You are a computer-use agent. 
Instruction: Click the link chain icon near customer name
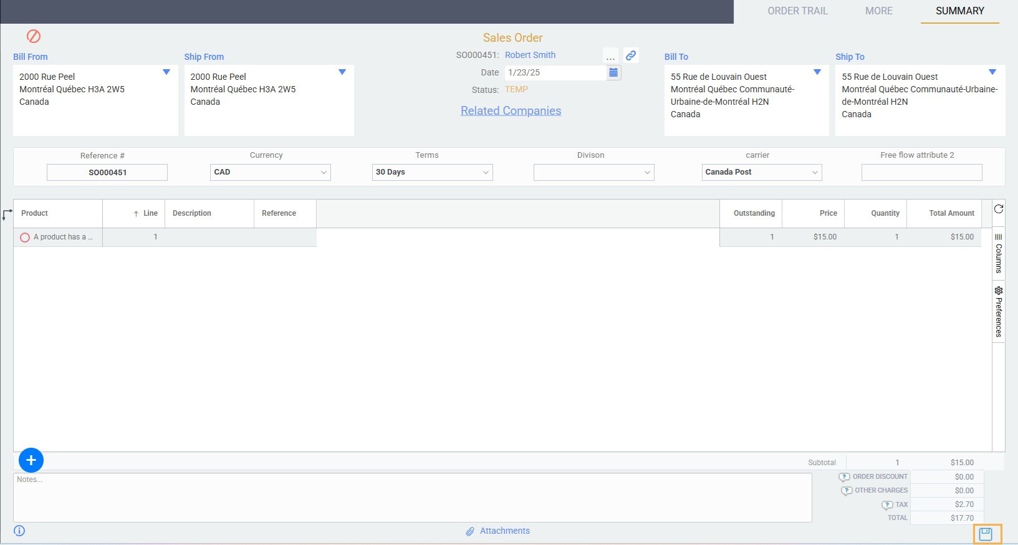(631, 55)
